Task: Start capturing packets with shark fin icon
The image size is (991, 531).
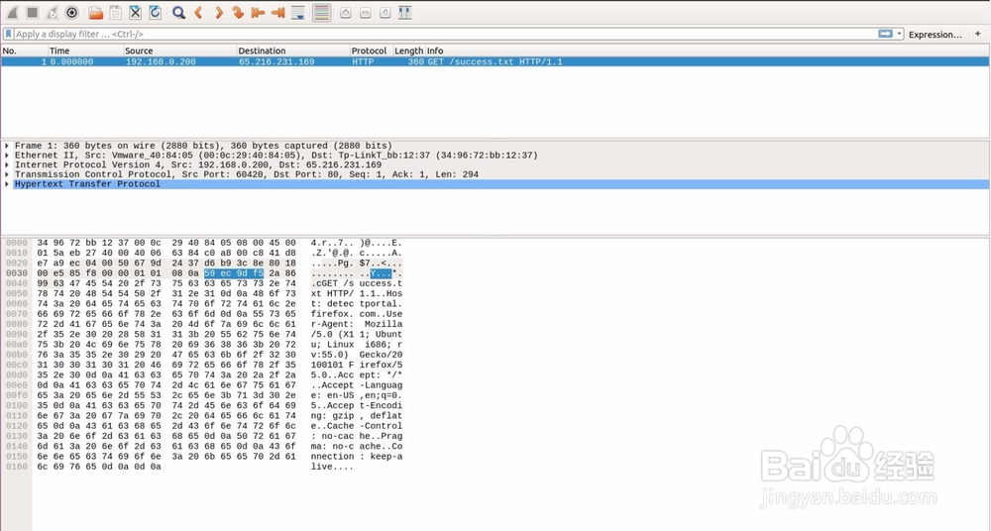Action: pyautogui.click(x=13, y=13)
